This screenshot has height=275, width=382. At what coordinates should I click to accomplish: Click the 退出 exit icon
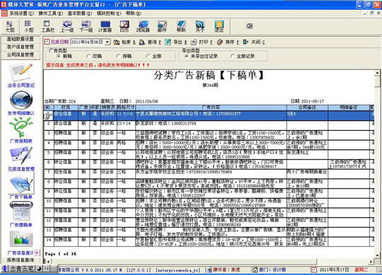(x=219, y=27)
